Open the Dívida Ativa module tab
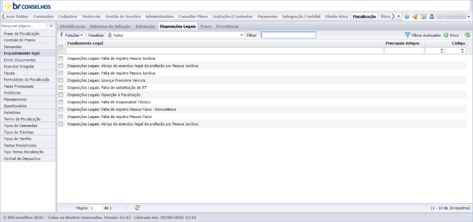Image resolution: width=473 pixels, height=222 pixels. pos(337,17)
